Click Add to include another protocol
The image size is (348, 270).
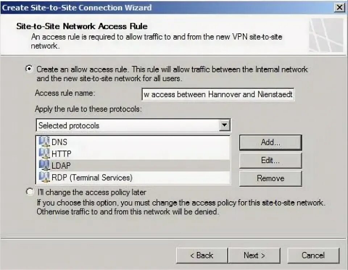click(x=270, y=142)
